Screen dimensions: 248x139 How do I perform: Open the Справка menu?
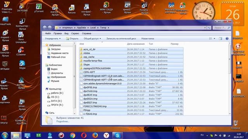[x=86, y=34]
